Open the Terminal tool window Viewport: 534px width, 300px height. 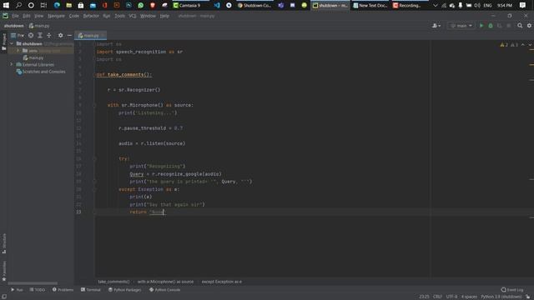pyautogui.click(x=91, y=290)
